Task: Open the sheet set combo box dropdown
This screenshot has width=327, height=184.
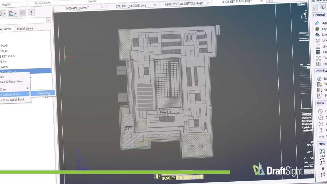Action: (48, 20)
